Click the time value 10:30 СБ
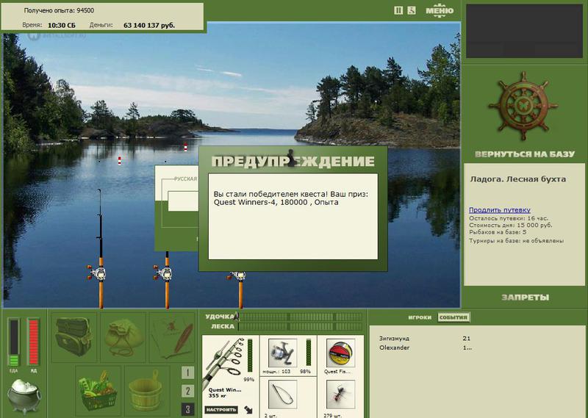 (62, 26)
